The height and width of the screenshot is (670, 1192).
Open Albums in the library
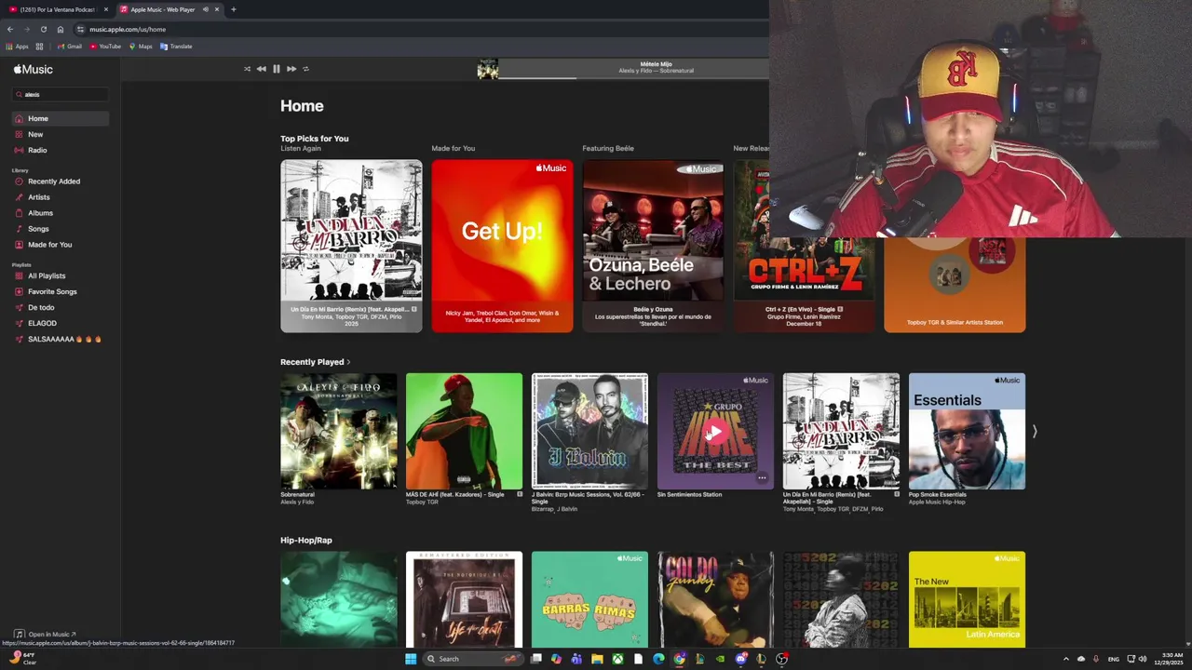point(61,213)
